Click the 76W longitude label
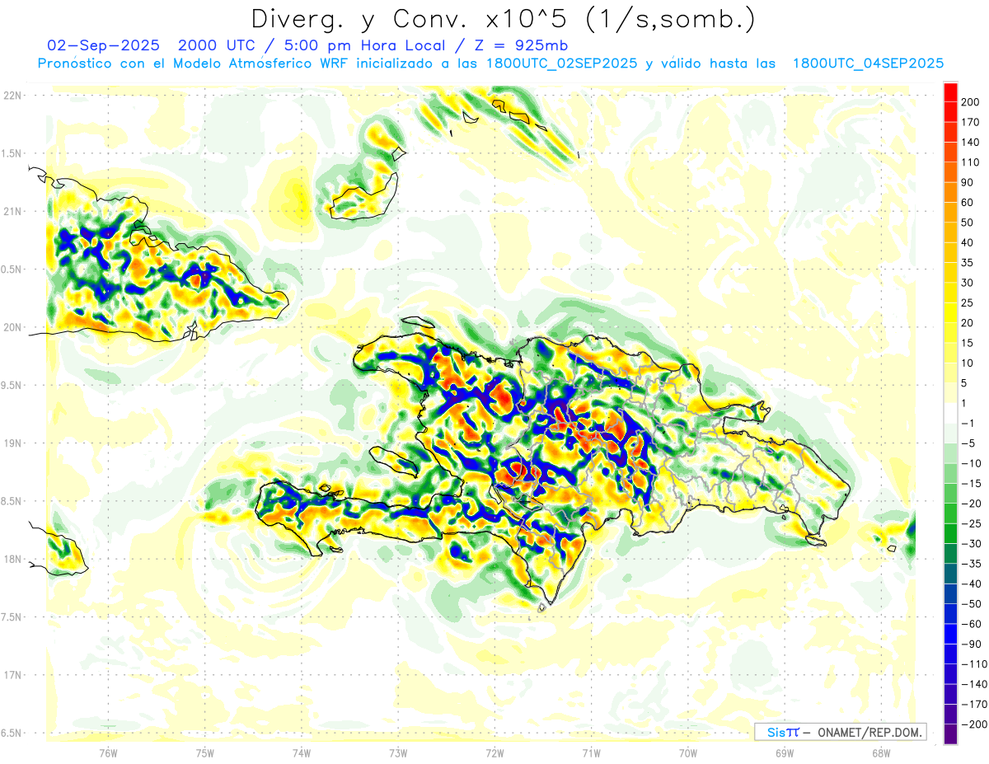The width and height of the screenshot is (989, 764). (x=108, y=752)
